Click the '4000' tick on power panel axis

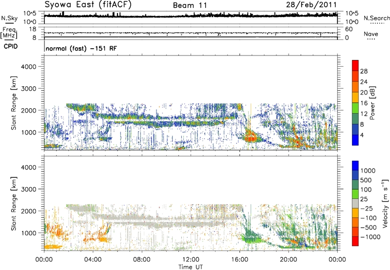click(29, 67)
